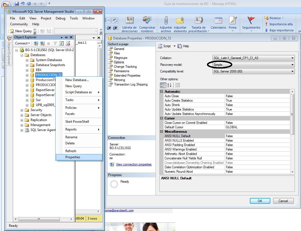301x231 pixels.
Task: Click the Save icon in Outlook title bar
Action: (x=17, y=3)
